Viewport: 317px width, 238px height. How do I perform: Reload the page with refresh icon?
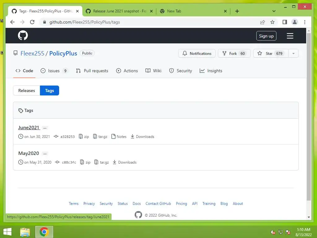[32, 22]
